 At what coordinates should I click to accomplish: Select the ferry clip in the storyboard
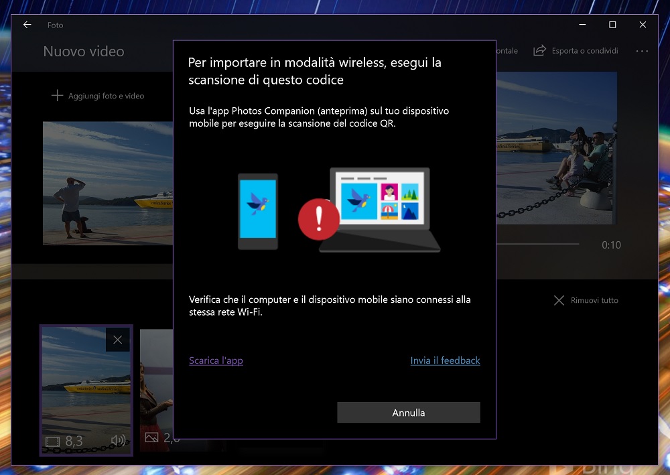click(x=86, y=390)
